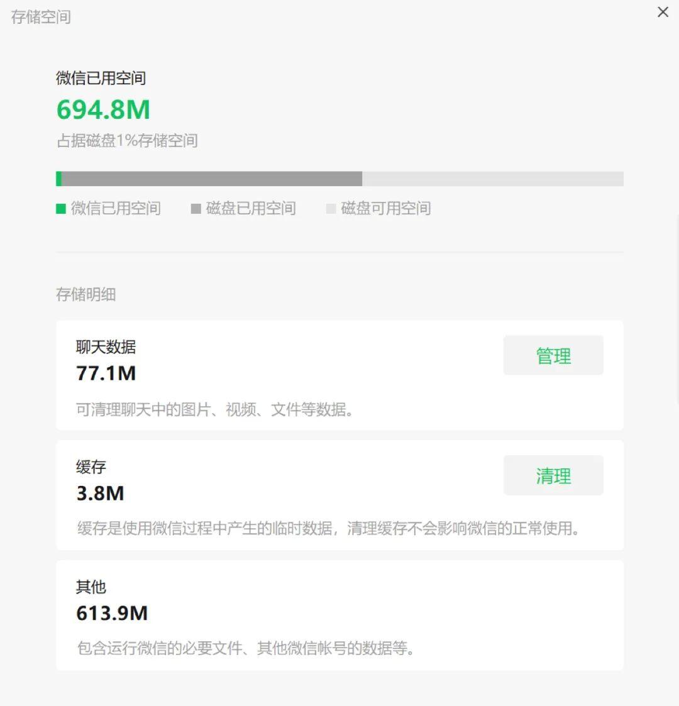
Task: Select the 694.8M total usage figure
Action: point(104,109)
